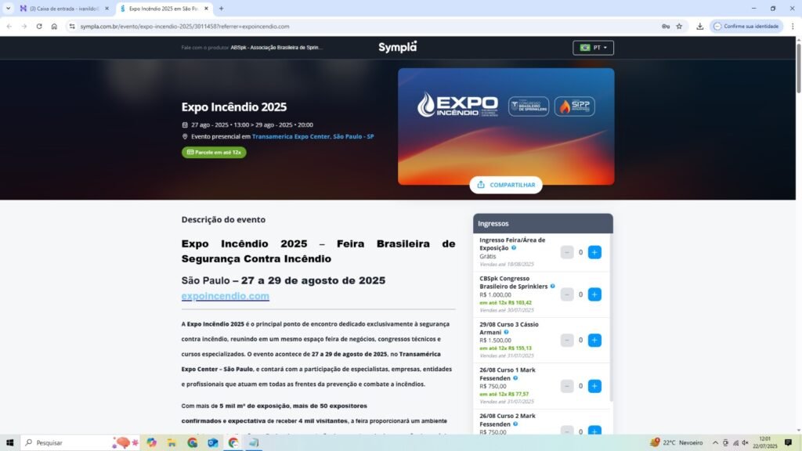Screen dimensions: 802x451
Task: Decrease the 26/08 Curso 1 Mark Fessenden quantity
Action: coord(567,386)
